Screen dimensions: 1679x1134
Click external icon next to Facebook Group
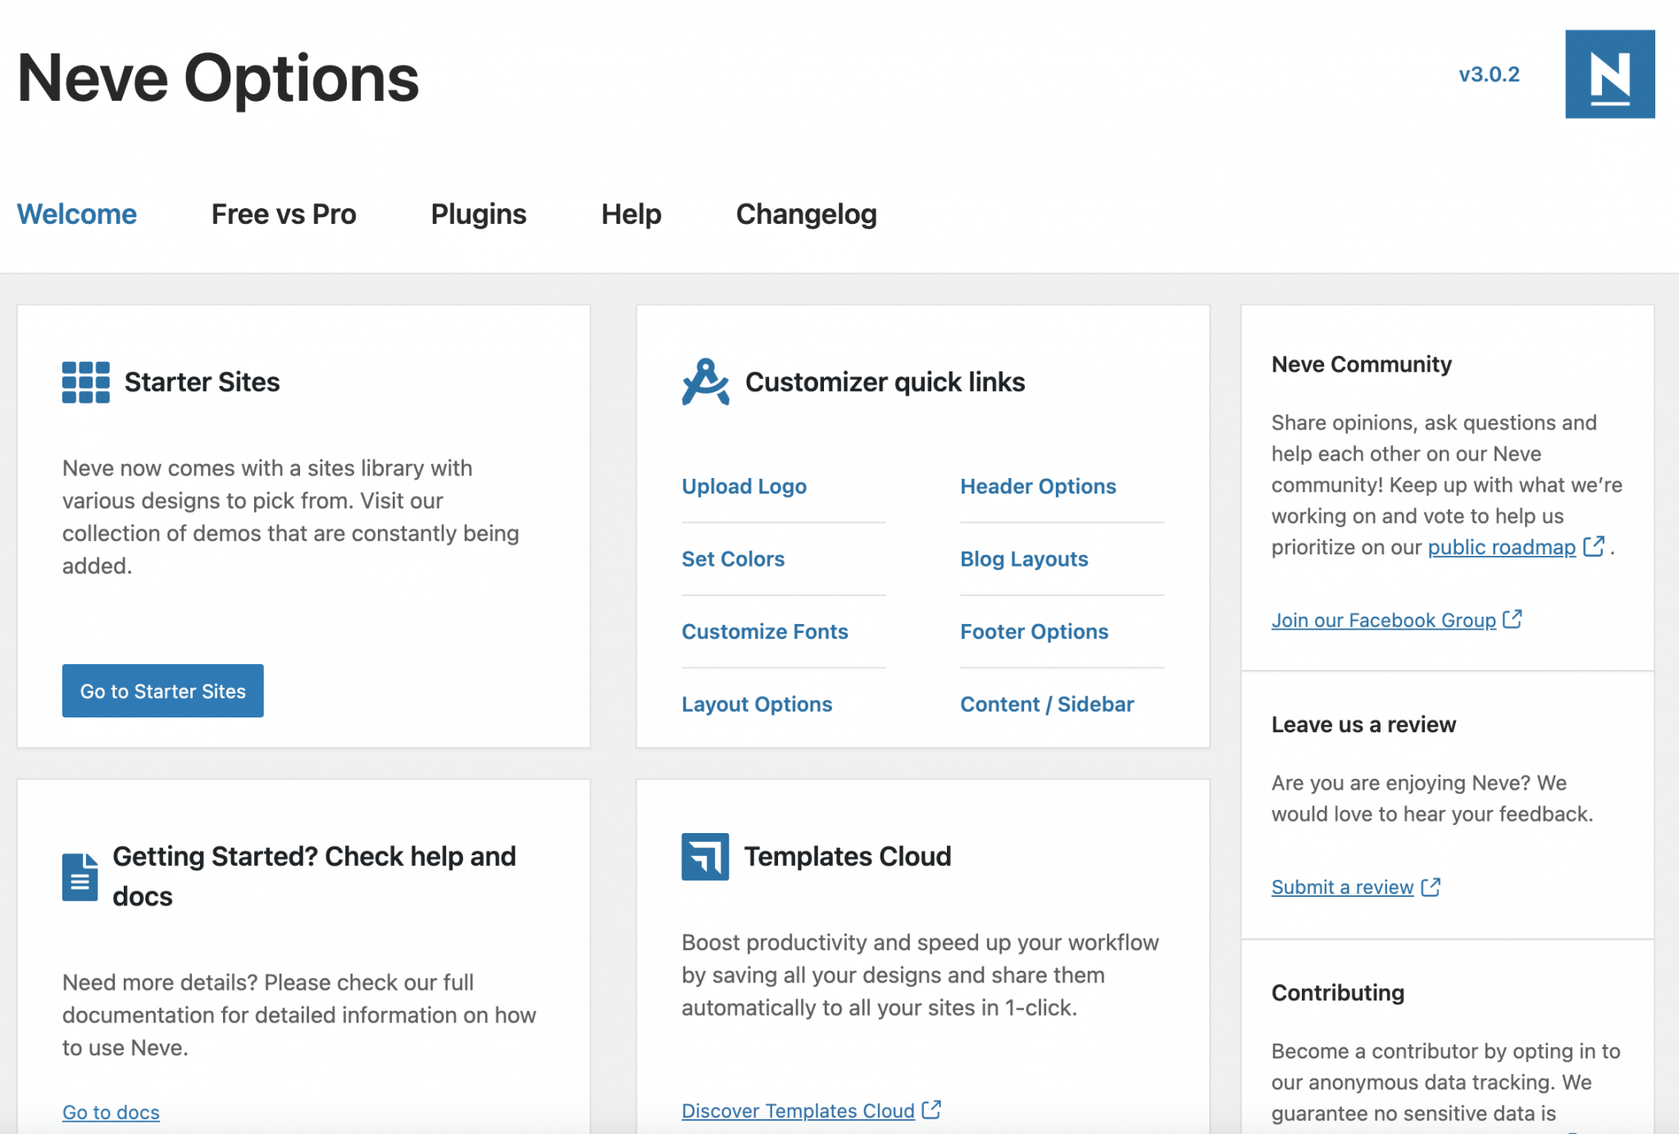(1513, 619)
